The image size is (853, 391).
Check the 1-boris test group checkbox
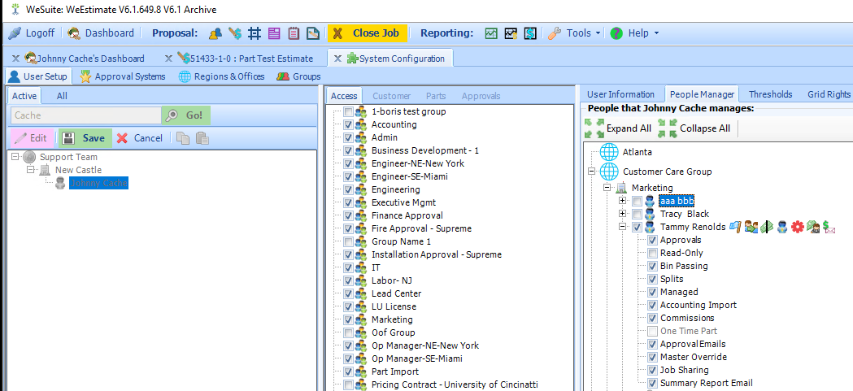pyautogui.click(x=349, y=111)
